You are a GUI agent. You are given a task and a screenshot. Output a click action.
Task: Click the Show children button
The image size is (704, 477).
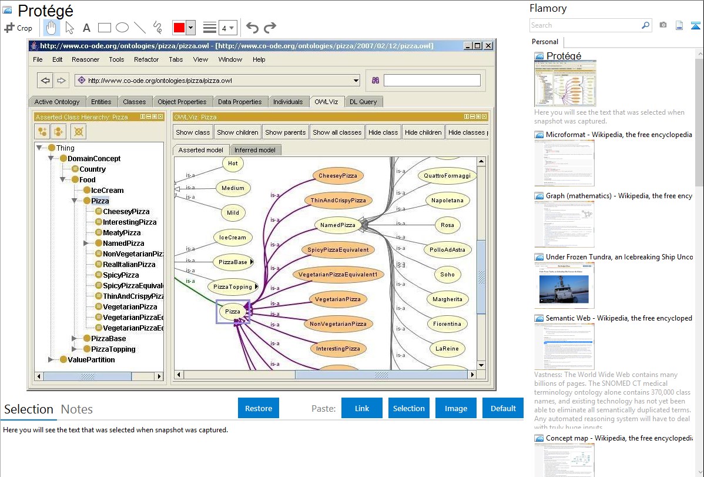[237, 132]
